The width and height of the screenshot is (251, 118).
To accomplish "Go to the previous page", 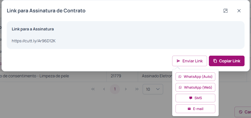I will click(104, 89).
